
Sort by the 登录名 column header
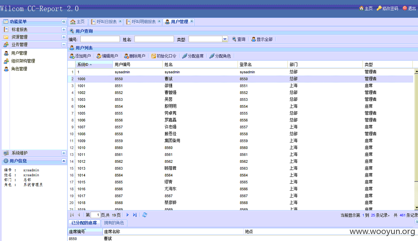(263, 65)
